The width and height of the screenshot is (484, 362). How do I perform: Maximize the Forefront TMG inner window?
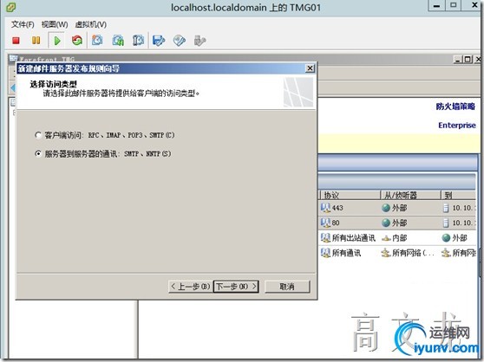coord(468,59)
